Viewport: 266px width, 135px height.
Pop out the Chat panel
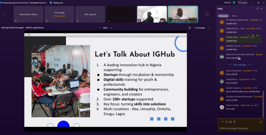pos(257,9)
